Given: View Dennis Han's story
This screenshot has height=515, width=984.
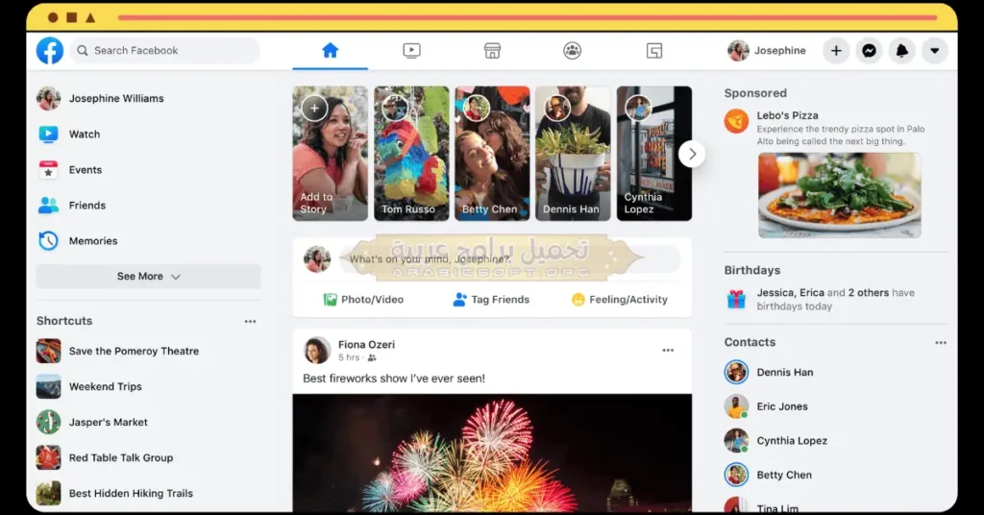Looking at the screenshot, I should pyautogui.click(x=573, y=154).
